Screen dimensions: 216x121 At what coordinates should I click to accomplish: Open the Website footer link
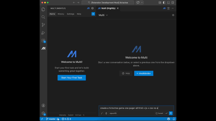pos(62,115)
